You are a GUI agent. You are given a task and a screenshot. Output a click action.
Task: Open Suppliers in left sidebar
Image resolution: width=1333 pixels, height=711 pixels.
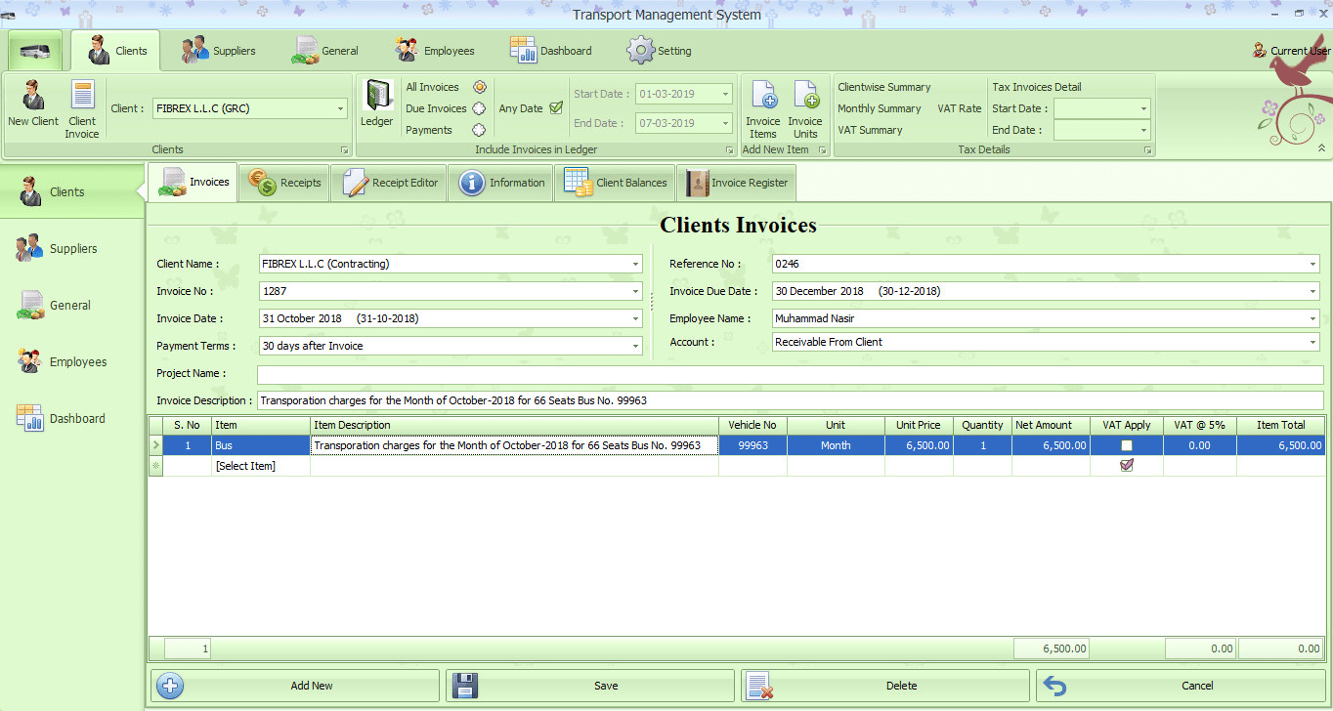coord(72,249)
